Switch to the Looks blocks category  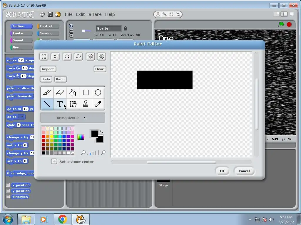[x=21, y=33]
